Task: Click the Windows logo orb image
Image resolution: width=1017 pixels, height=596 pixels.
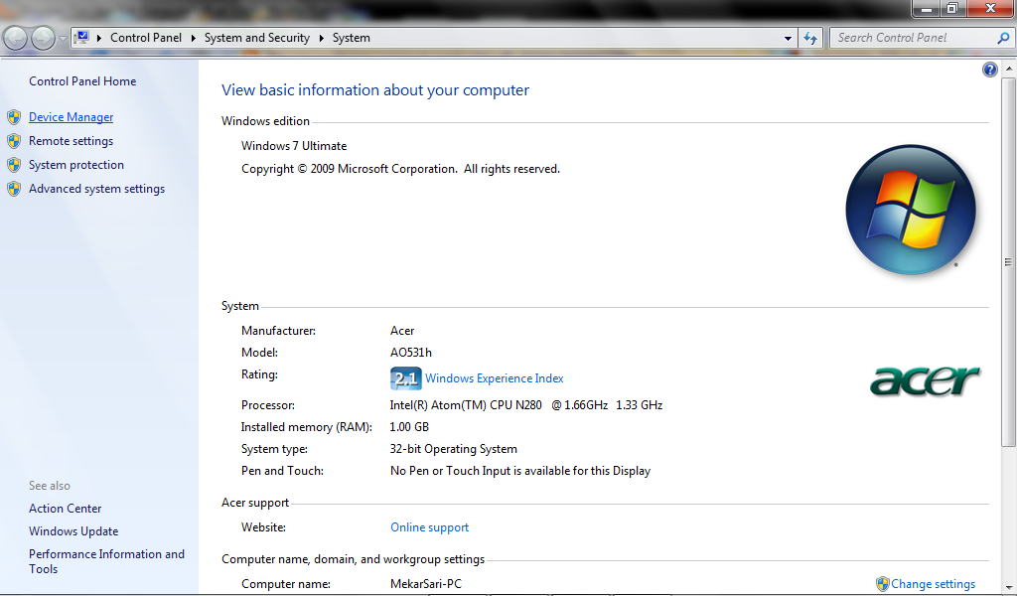Action: coord(911,210)
